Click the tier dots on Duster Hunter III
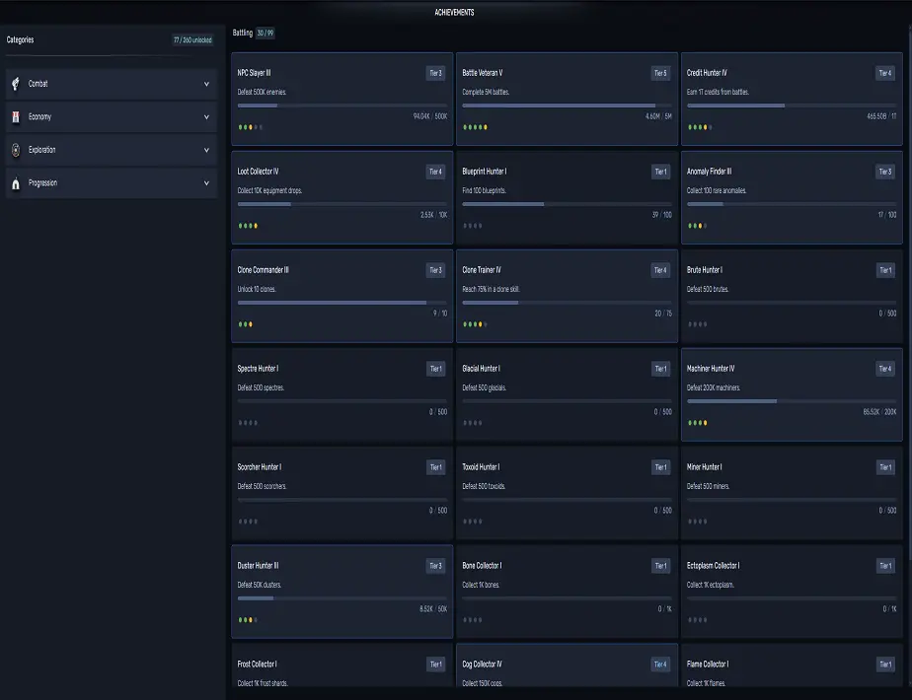The width and height of the screenshot is (912, 700). [248, 620]
